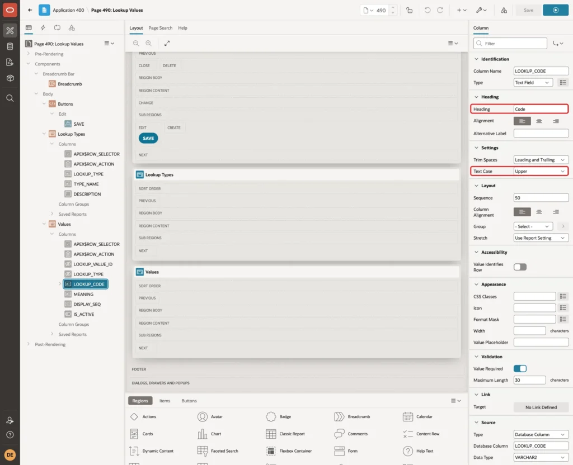This screenshot has width=573, height=465.
Task: Click the No Link Defined target button
Action: (x=541, y=407)
